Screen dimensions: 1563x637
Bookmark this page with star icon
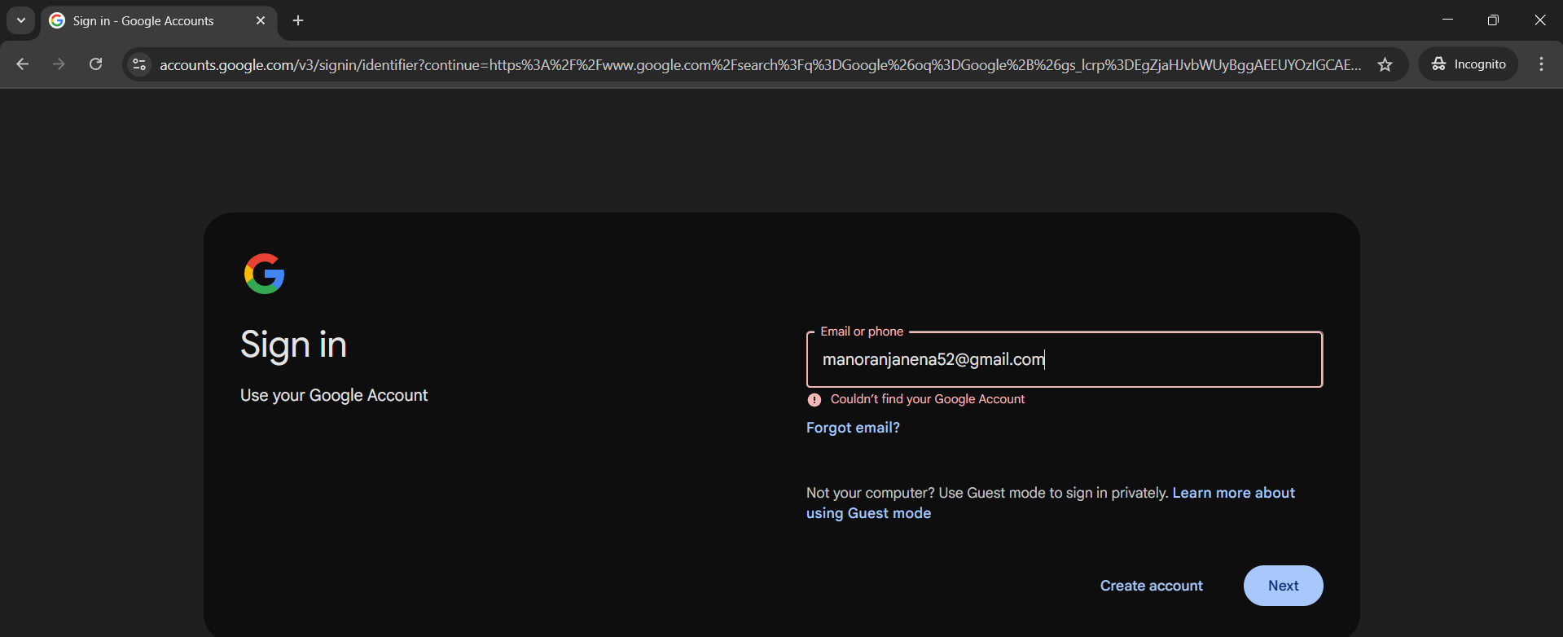pos(1385,64)
